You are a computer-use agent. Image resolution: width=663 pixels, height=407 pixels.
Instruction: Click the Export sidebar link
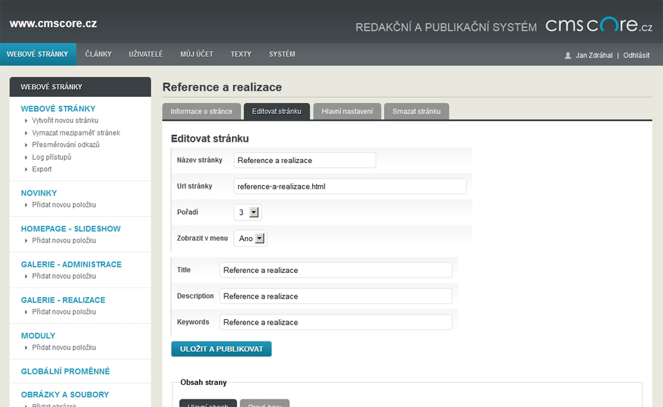pos(42,169)
